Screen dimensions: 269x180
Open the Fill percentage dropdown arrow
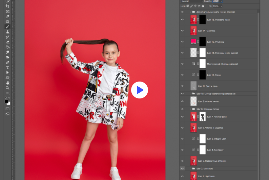point(222,6)
